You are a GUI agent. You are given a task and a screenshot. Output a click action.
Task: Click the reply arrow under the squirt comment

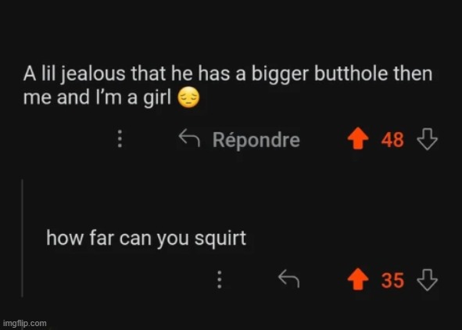(288, 278)
